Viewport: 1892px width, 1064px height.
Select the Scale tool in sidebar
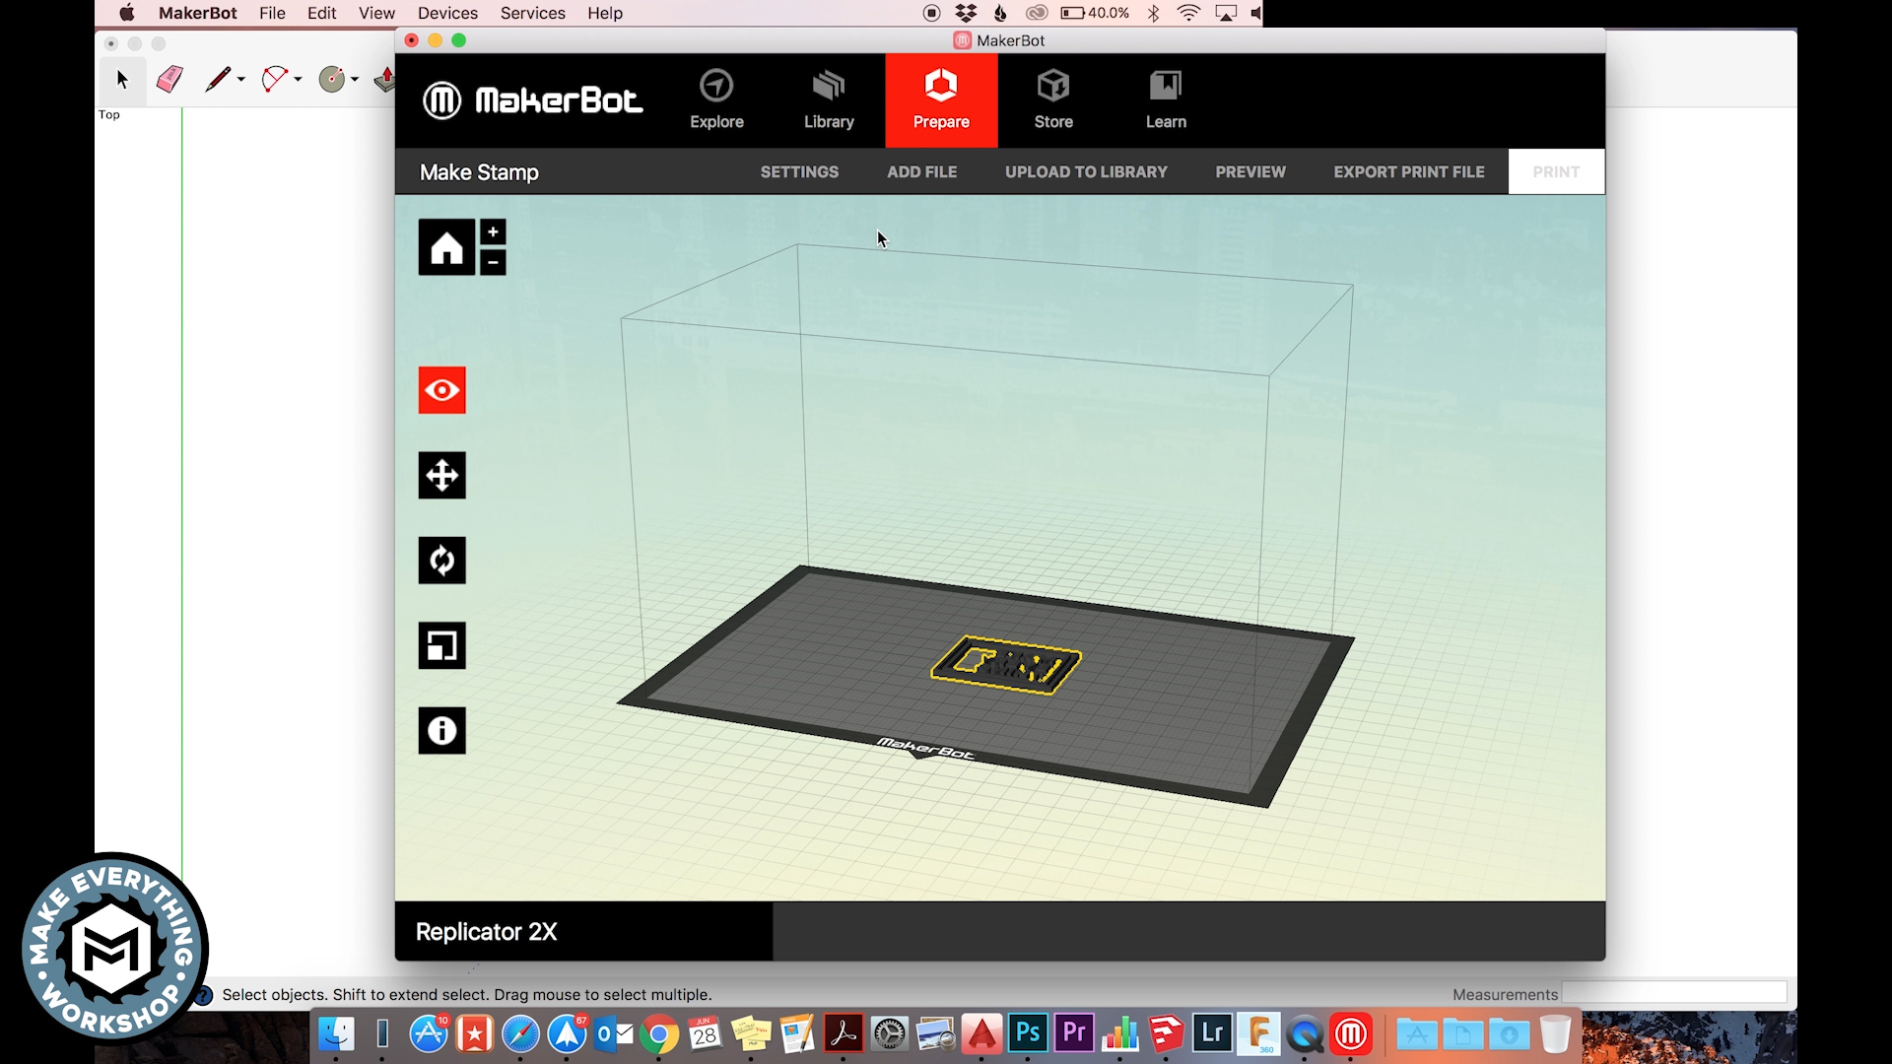[441, 645]
